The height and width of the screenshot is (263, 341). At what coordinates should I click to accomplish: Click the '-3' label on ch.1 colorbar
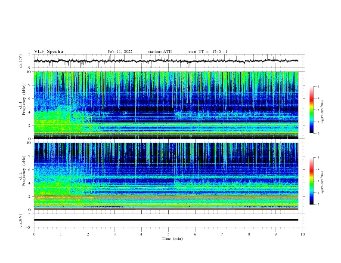[x=317, y=86]
